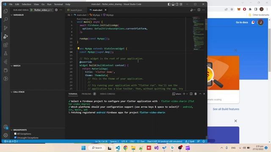The width and height of the screenshot is (271, 152).
Task: Click MyApp class in breadcrumb
Action: pyautogui.click(x=94, y=15)
